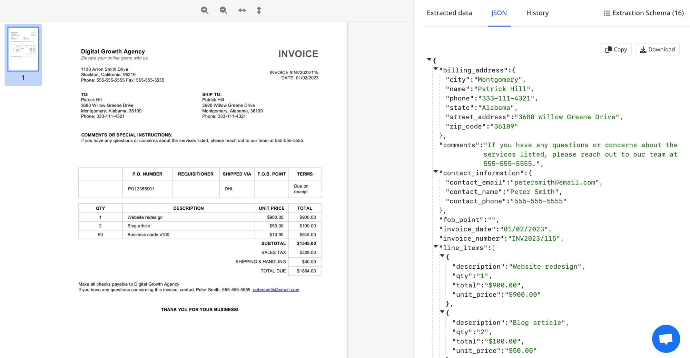Open Extraction Schema (16) panel
This screenshot has width=690, height=358.
pyautogui.click(x=648, y=13)
